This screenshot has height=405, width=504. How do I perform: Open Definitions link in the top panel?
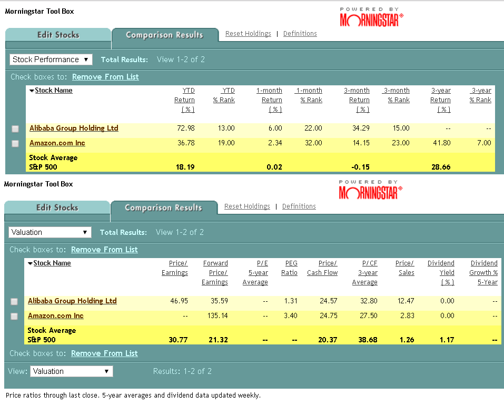300,33
